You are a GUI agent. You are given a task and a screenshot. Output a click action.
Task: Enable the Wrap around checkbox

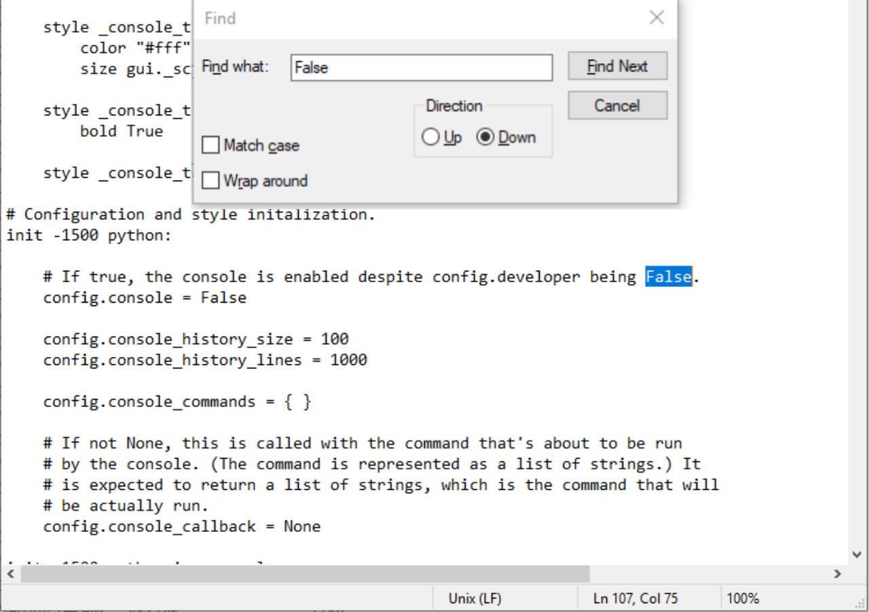click(210, 180)
